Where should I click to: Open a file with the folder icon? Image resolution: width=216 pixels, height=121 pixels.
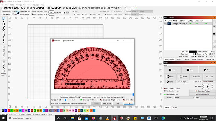(x=6, y=8)
